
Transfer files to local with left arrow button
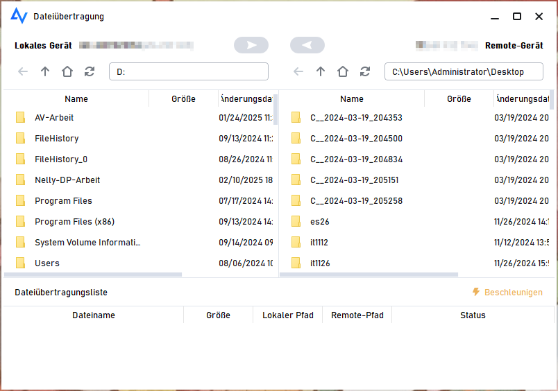click(x=307, y=45)
